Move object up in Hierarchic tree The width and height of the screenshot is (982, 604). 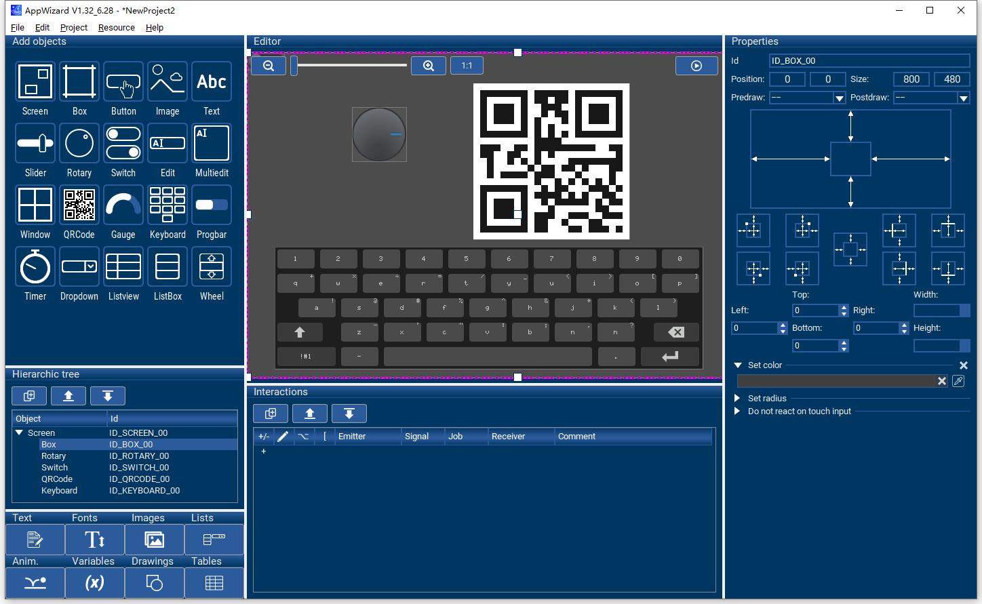68,396
